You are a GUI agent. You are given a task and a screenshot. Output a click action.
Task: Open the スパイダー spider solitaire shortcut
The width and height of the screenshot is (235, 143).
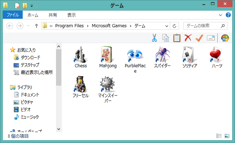[162, 57]
